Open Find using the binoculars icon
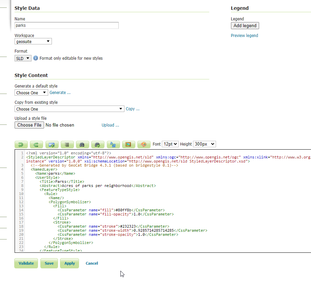Screen dimensions: 311x285 pos(82,145)
